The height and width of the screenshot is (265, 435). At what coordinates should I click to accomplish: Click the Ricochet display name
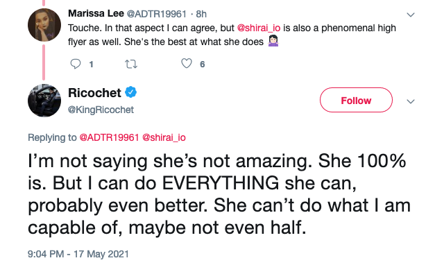(94, 93)
